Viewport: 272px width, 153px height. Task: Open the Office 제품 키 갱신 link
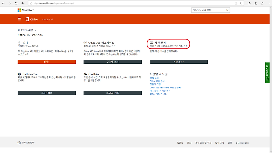click(158, 94)
